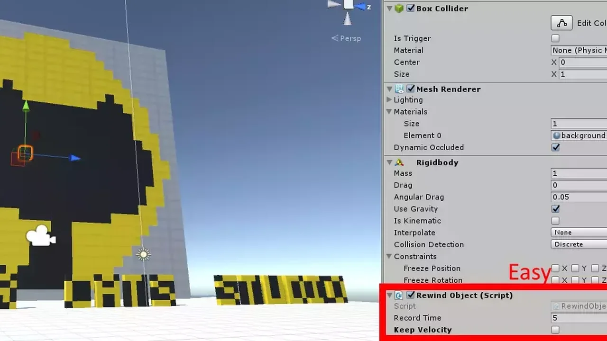Collapse the Mesh Renderer component
The height and width of the screenshot is (341, 607).
[389, 89]
